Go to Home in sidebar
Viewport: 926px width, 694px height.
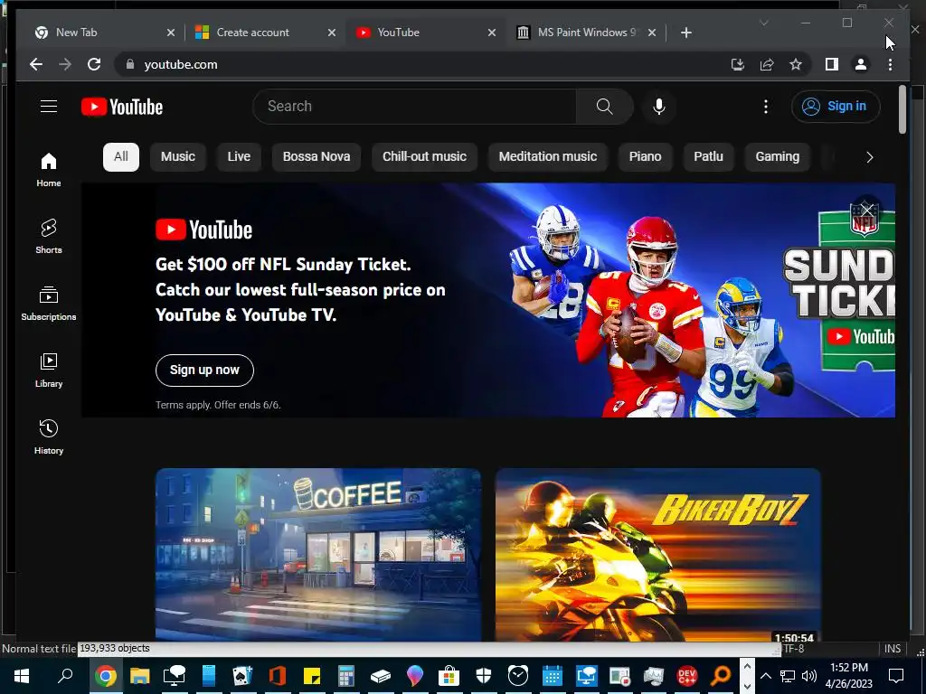(x=49, y=170)
